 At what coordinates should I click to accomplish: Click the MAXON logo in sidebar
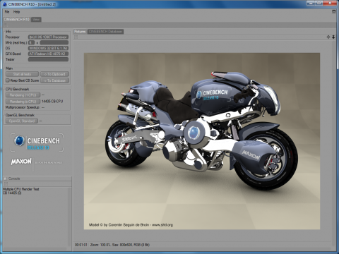point(21,162)
